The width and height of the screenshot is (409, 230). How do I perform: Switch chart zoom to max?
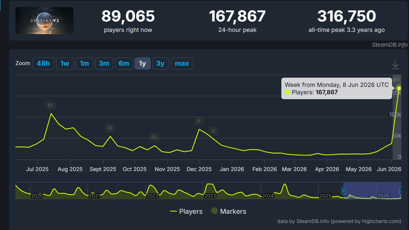[182, 63]
